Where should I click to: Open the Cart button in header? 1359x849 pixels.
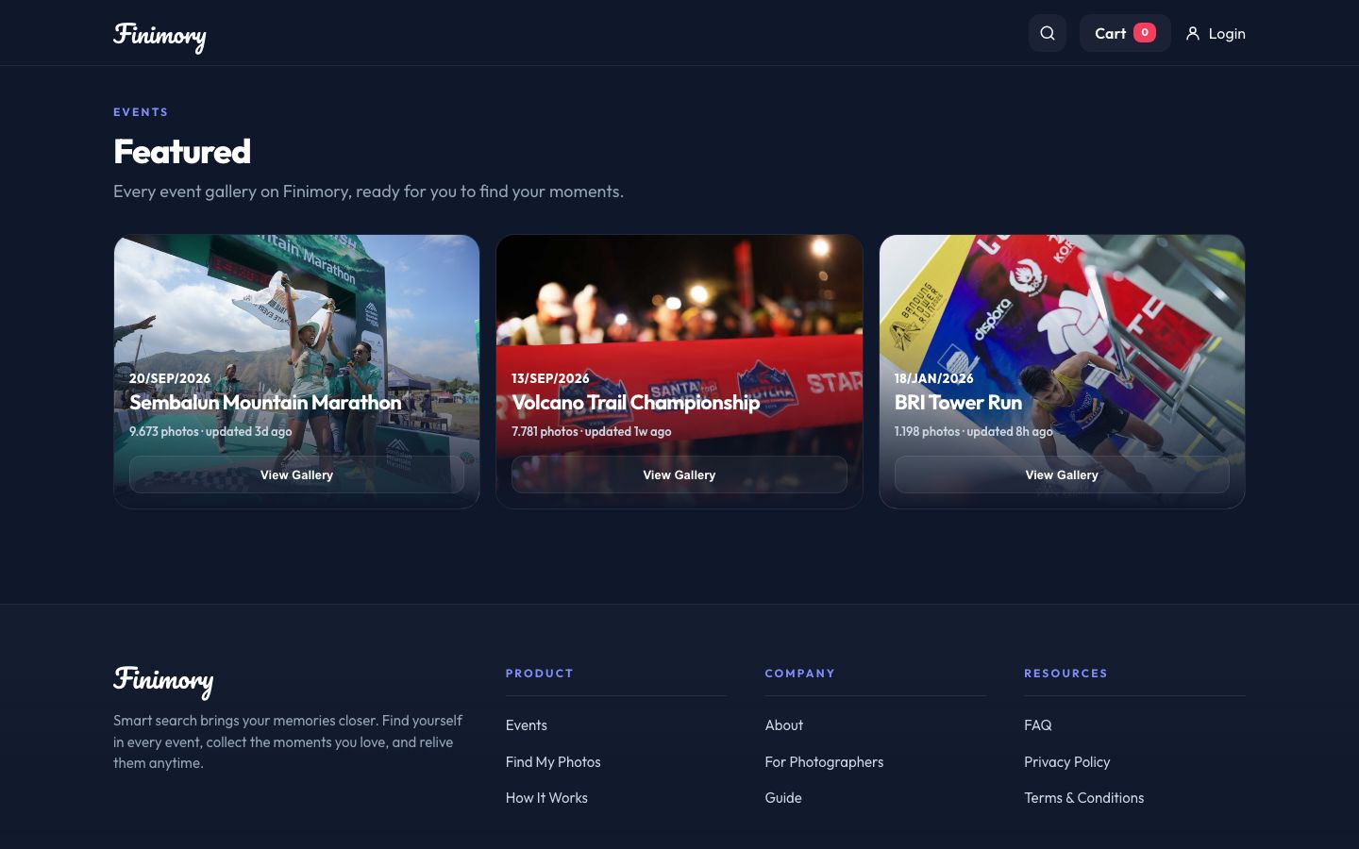tap(1125, 33)
